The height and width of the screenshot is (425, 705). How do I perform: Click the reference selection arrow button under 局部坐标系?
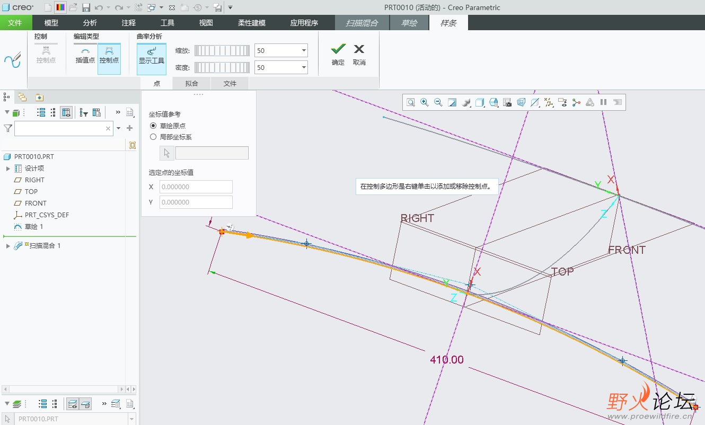[167, 153]
